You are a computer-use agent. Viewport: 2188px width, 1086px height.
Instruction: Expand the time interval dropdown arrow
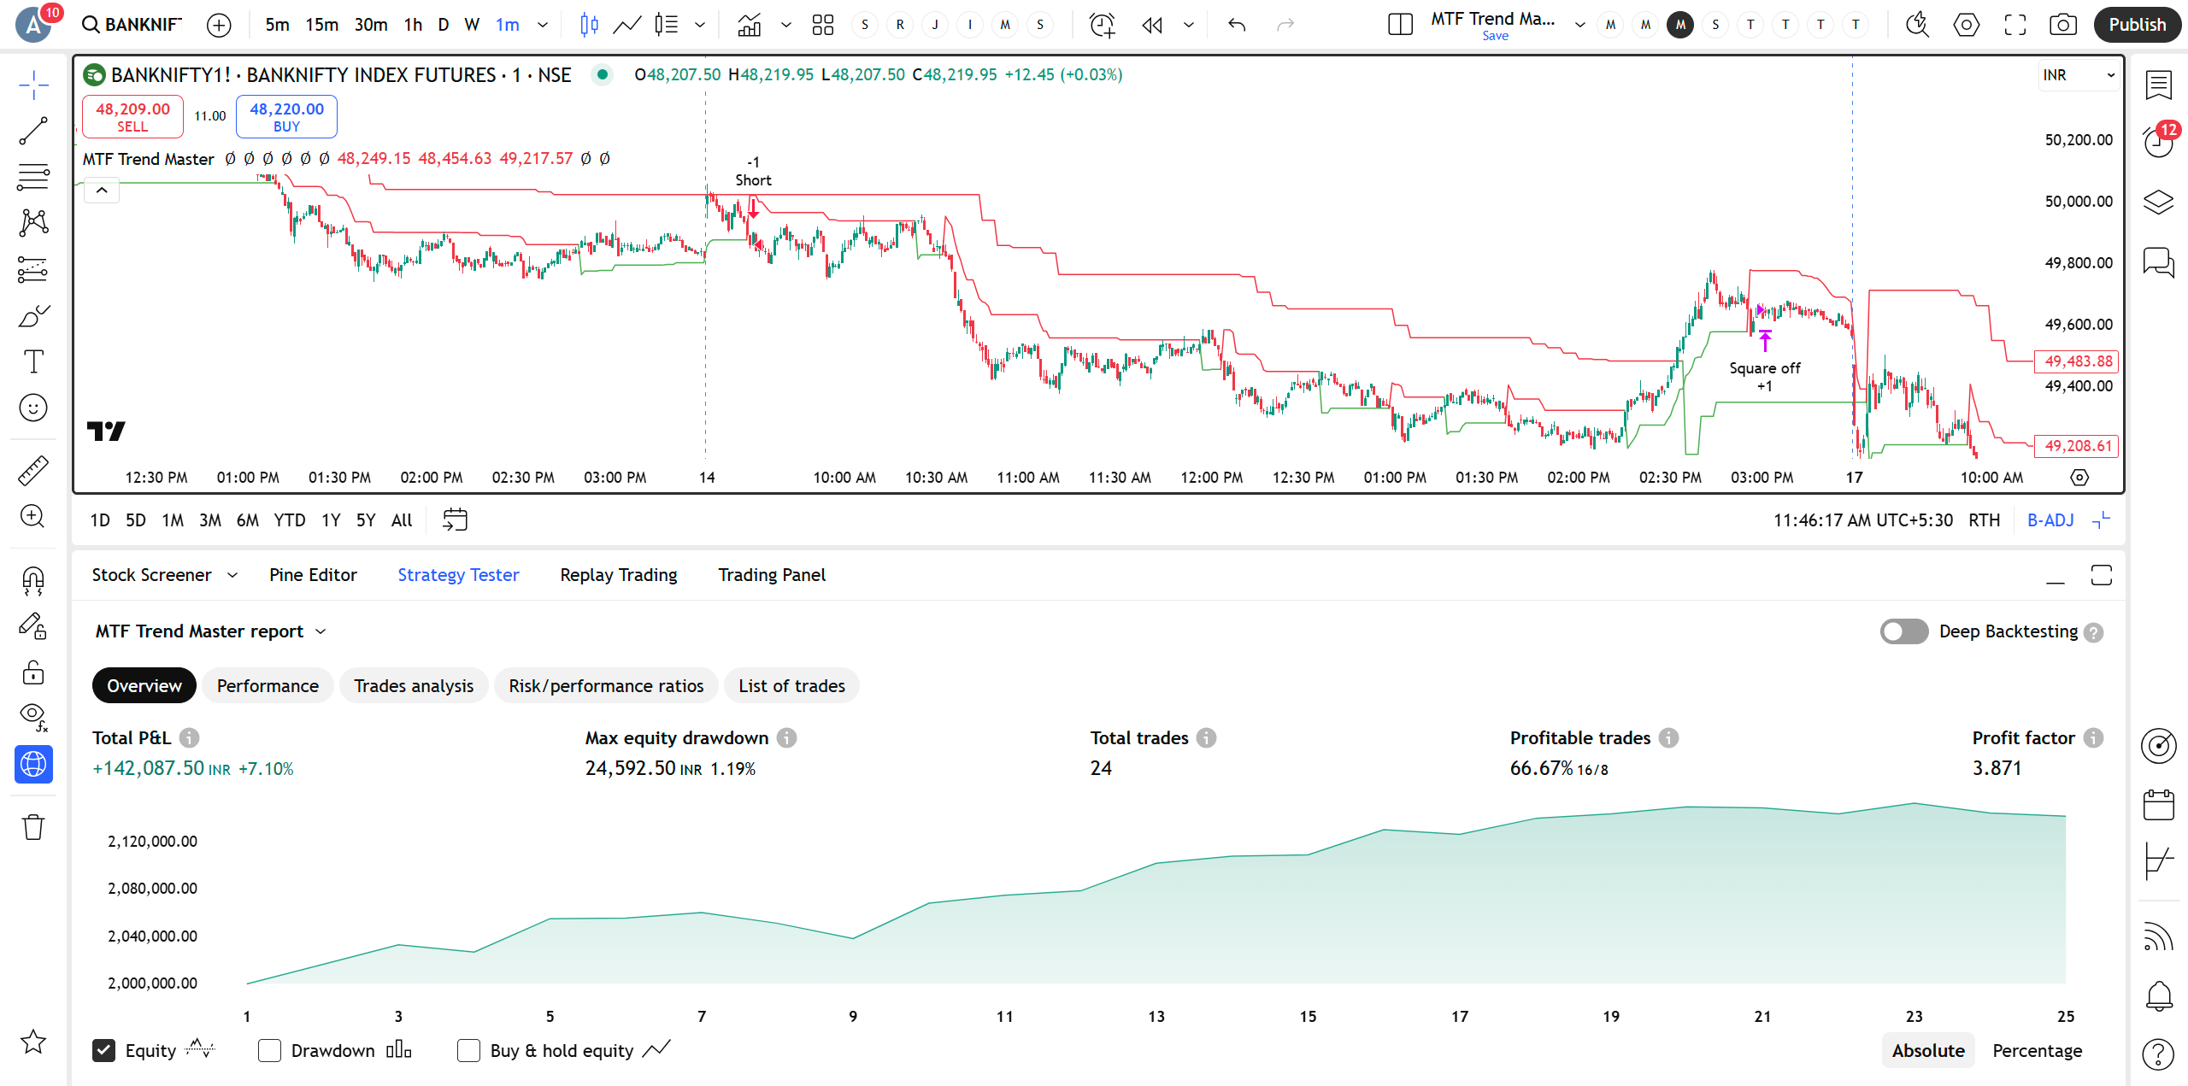pos(543,25)
